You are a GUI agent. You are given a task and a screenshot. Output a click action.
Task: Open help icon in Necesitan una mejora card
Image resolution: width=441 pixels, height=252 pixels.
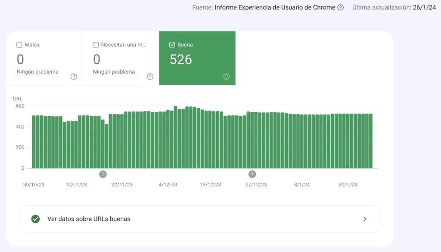[150, 77]
